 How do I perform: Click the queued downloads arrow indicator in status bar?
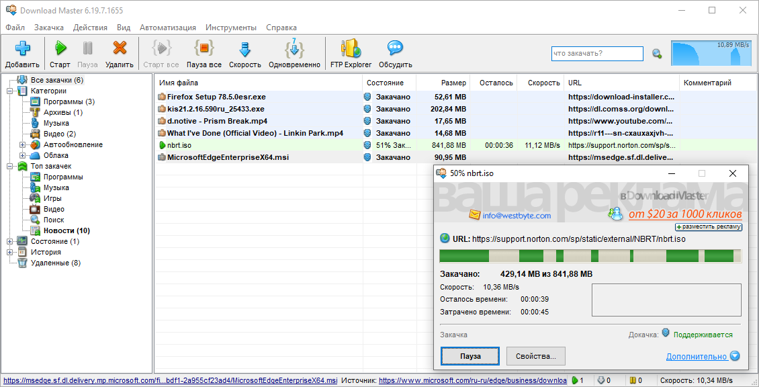coord(601,381)
